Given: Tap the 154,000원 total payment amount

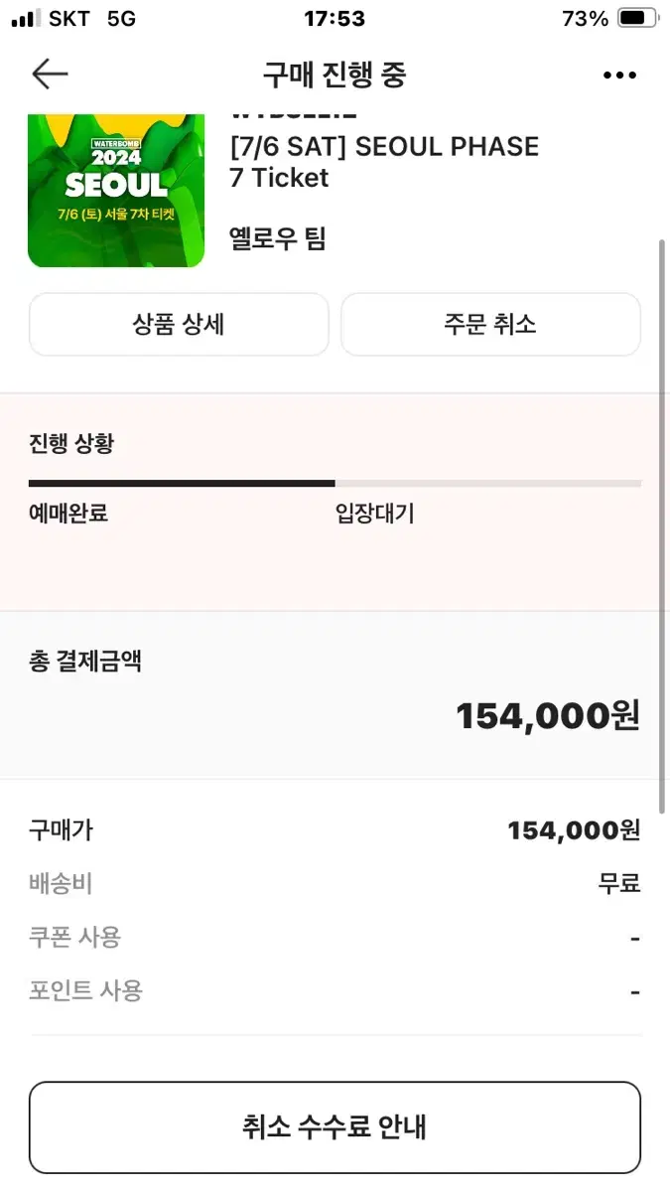Looking at the screenshot, I should click(548, 716).
